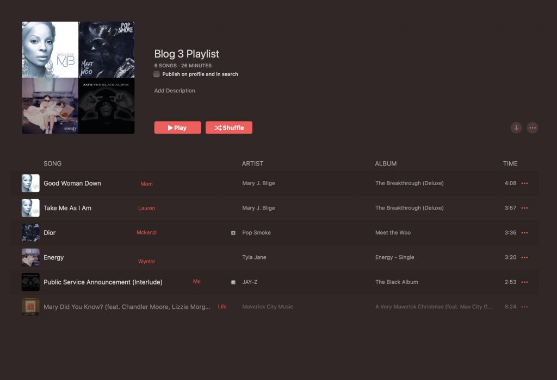
Task: Open more options for Mary Did You Know
Action: point(524,307)
